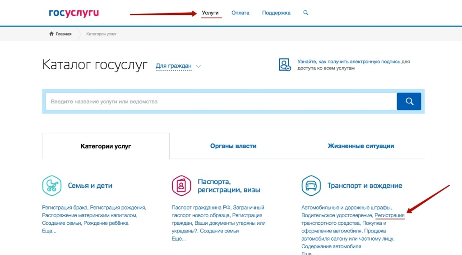Open the Паспорта, регистрации, визы heading
The width and height of the screenshot is (462, 255).
tap(229, 186)
